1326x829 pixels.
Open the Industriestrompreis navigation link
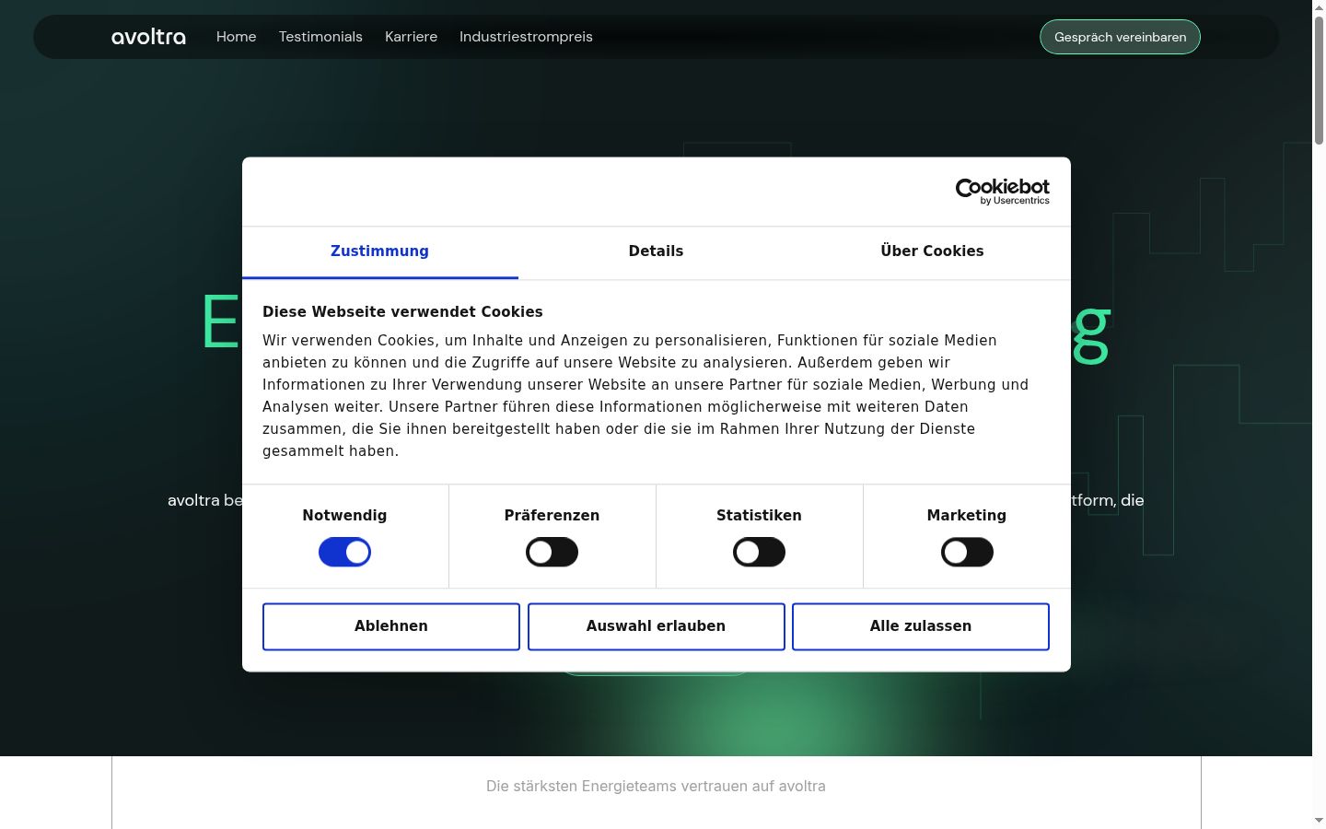[526, 37]
